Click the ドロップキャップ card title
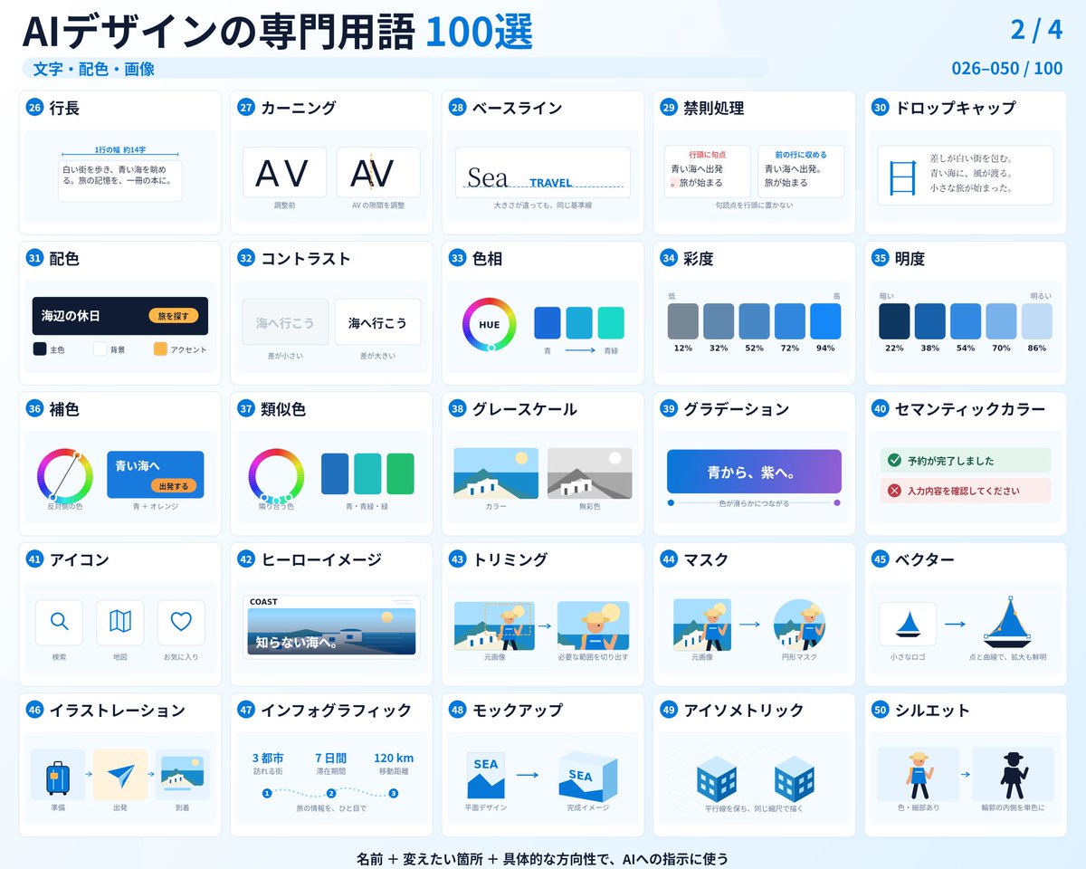 click(956, 108)
